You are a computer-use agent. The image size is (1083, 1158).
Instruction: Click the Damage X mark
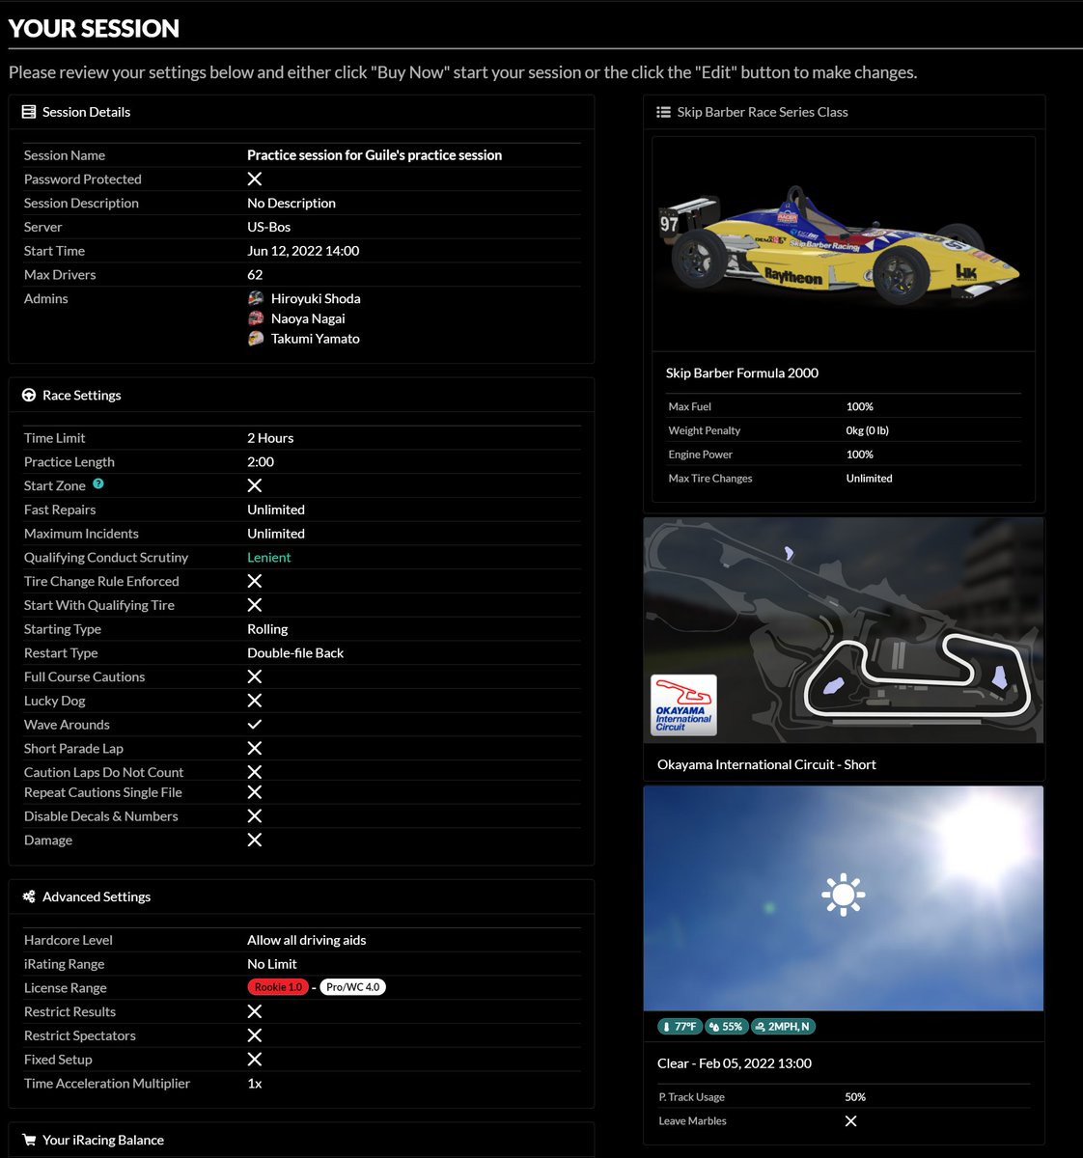tap(255, 840)
